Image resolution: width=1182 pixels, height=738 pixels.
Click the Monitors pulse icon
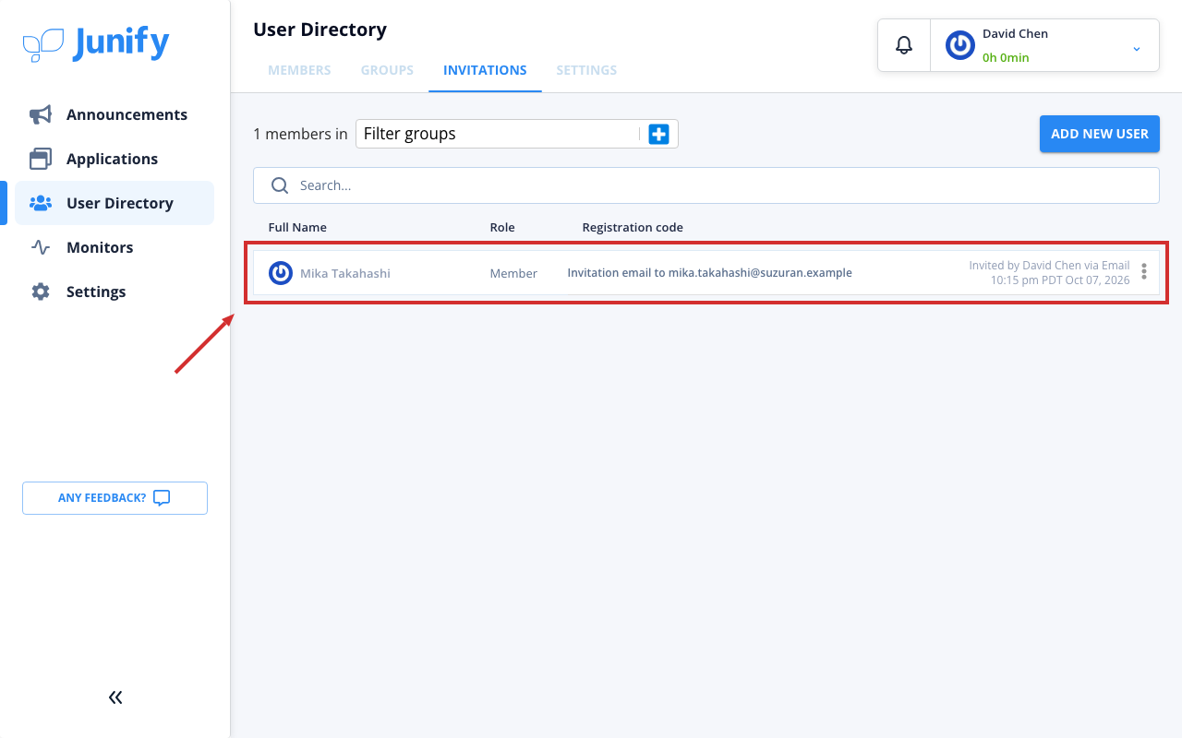pyautogui.click(x=41, y=247)
